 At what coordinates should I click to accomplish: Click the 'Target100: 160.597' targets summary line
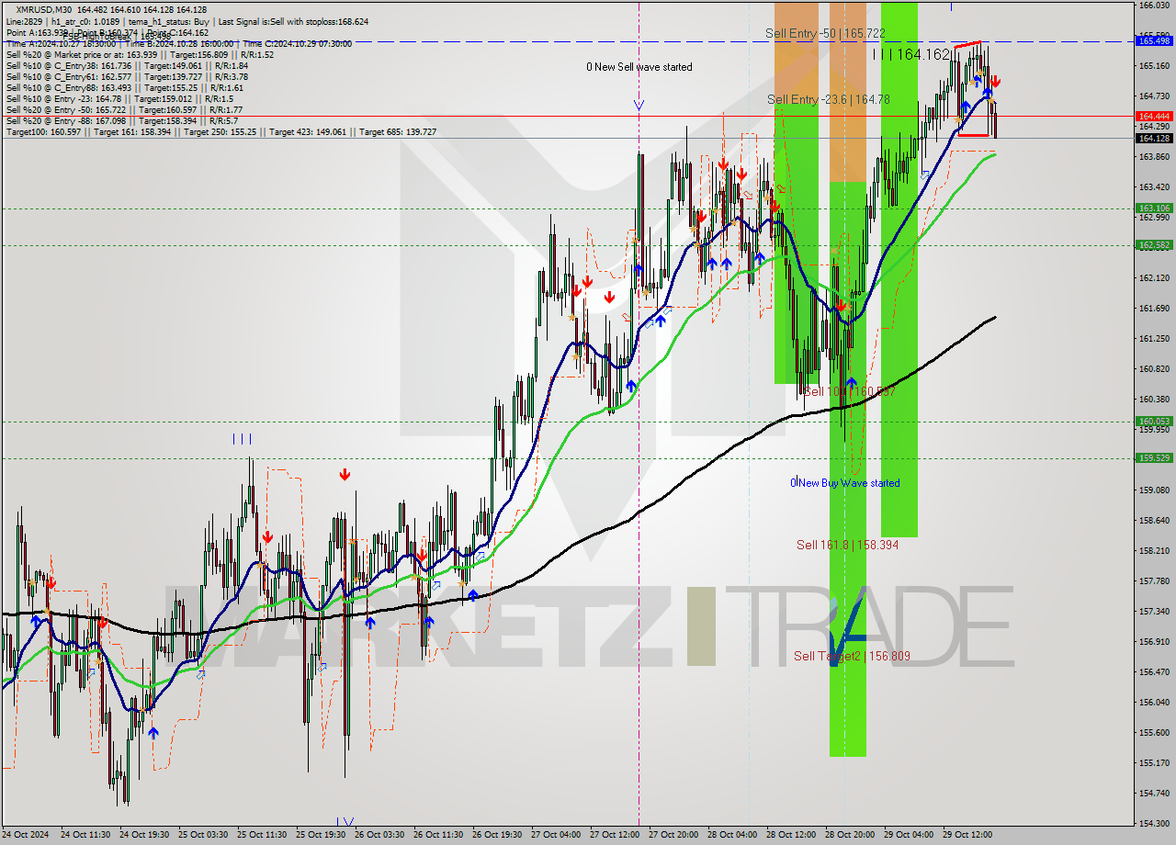[220, 132]
